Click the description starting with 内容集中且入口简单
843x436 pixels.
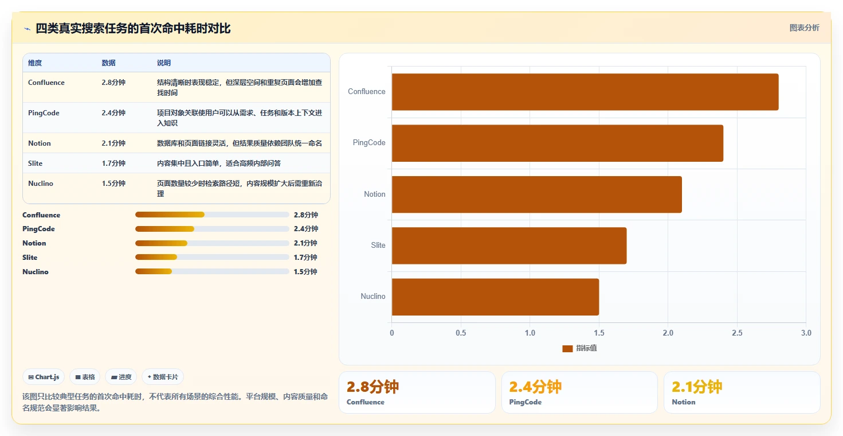point(219,163)
